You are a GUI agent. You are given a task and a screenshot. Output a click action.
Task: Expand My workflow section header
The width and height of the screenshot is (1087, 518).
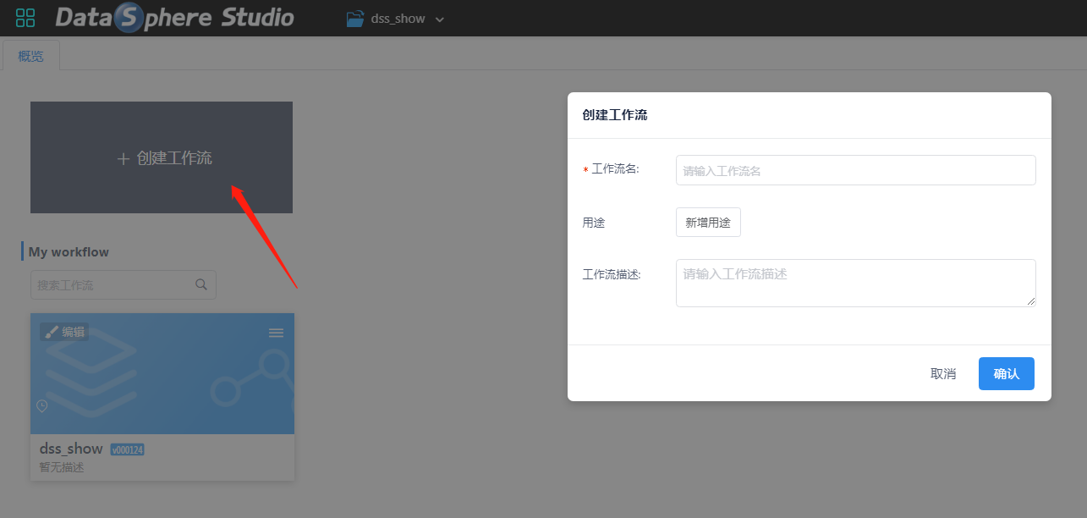tap(69, 251)
